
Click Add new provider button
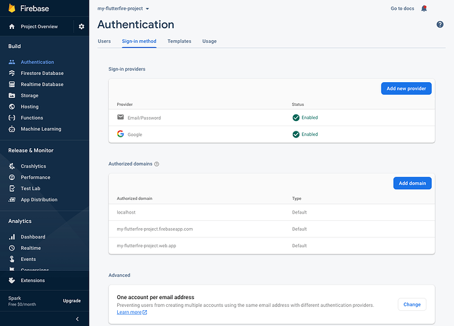tap(406, 88)
